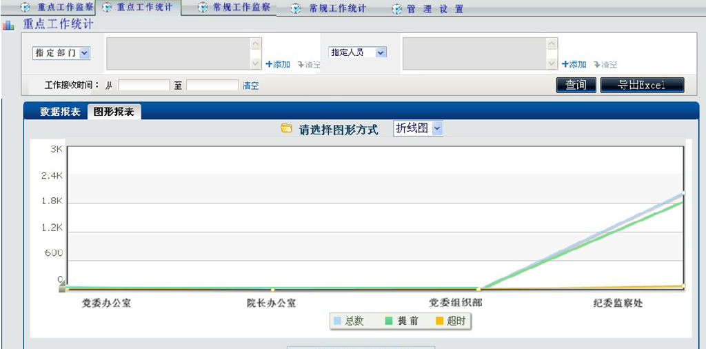Click the 重点工作监察 tab icon
706x349 pixels.
[x=26, y=8]
